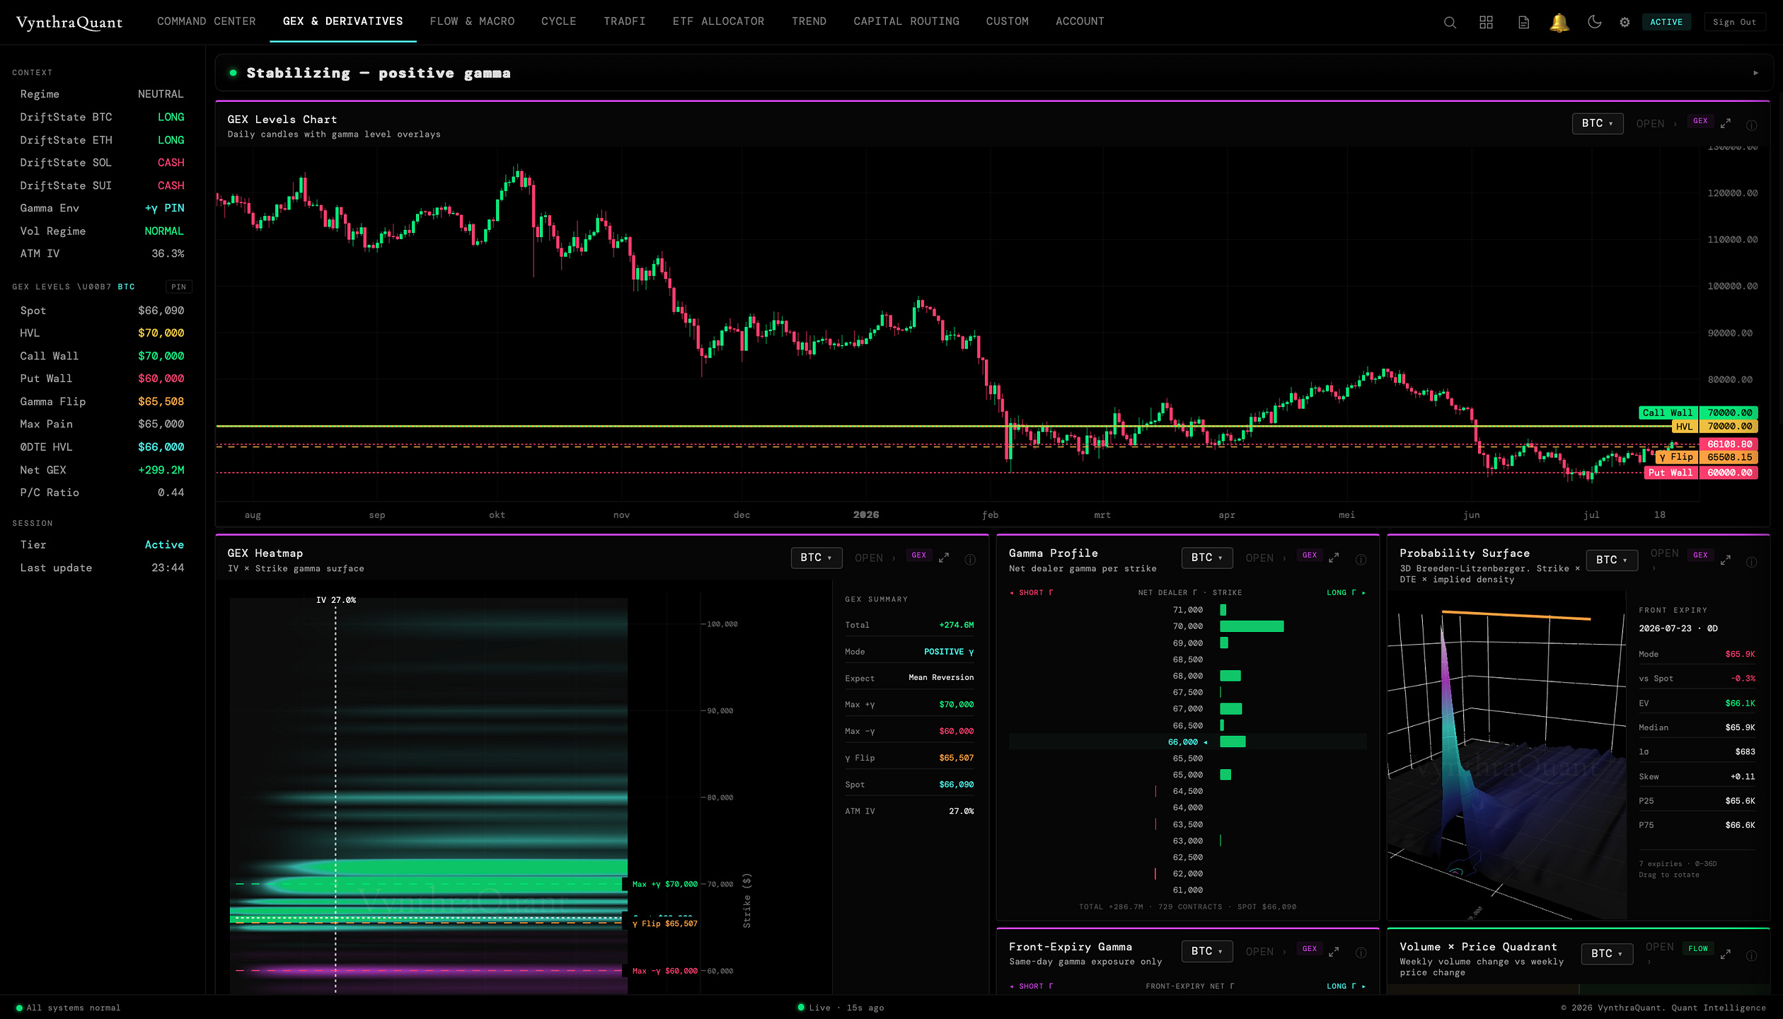
Task: Open the grid layout icon in header
Action: tap(1486, 22)
